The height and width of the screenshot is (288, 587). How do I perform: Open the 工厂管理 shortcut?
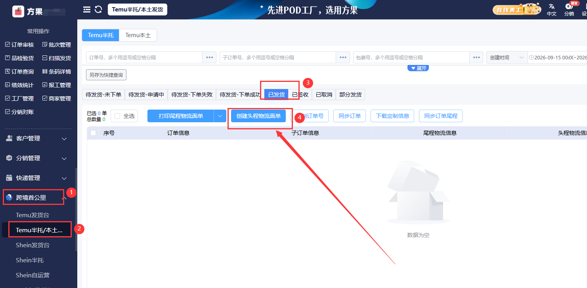19,99
